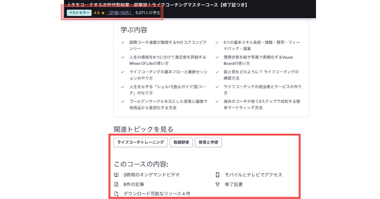
Task: Click checkmark beside 海外のコーチが使う3ステップ item
Action: click(x=217, y=102)
